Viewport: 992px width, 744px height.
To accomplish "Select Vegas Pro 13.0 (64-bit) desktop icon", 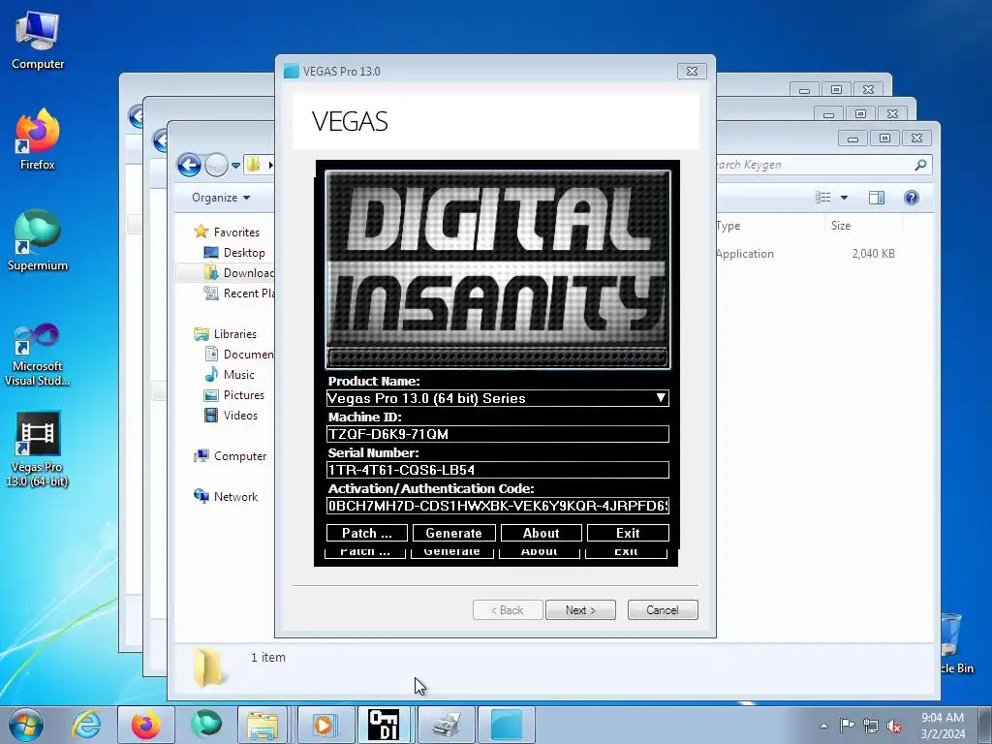I will coord(38,449).
